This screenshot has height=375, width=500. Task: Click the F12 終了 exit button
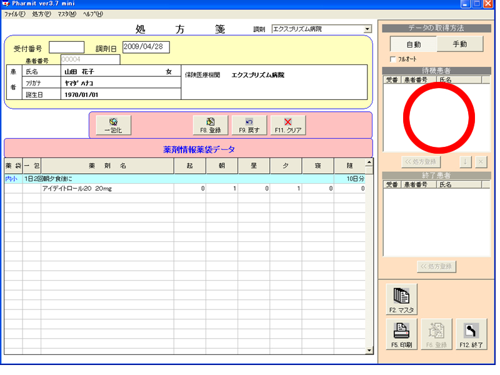(471, 335)
